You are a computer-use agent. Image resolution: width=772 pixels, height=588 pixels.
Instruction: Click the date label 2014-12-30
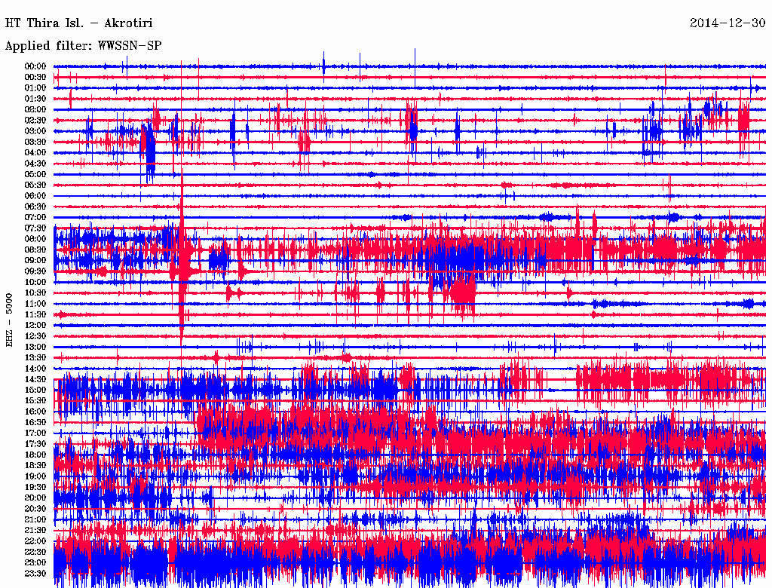(x=728, y=23)
